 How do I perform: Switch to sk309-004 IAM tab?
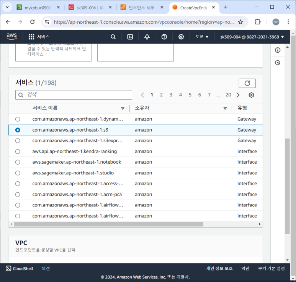click(89, 8)
